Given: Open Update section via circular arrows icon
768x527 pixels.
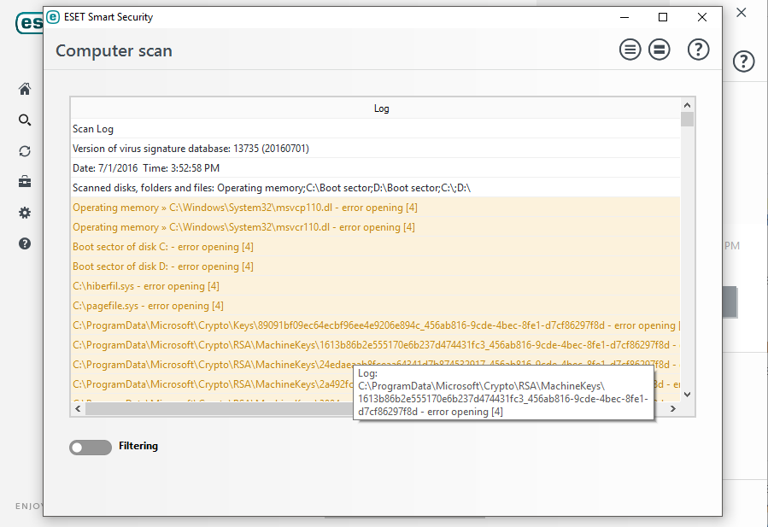Looking at the screenshot, I should pyautogui.click(x=25, y=151).
